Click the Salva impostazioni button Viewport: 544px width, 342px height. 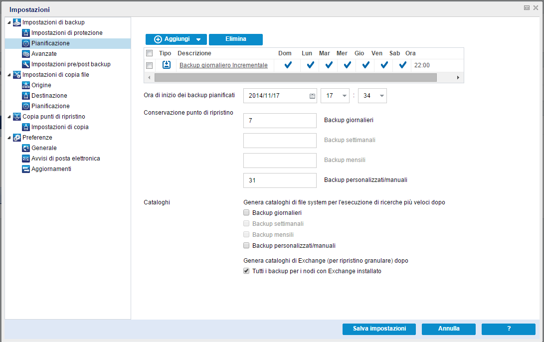click(x=379, y=329)
